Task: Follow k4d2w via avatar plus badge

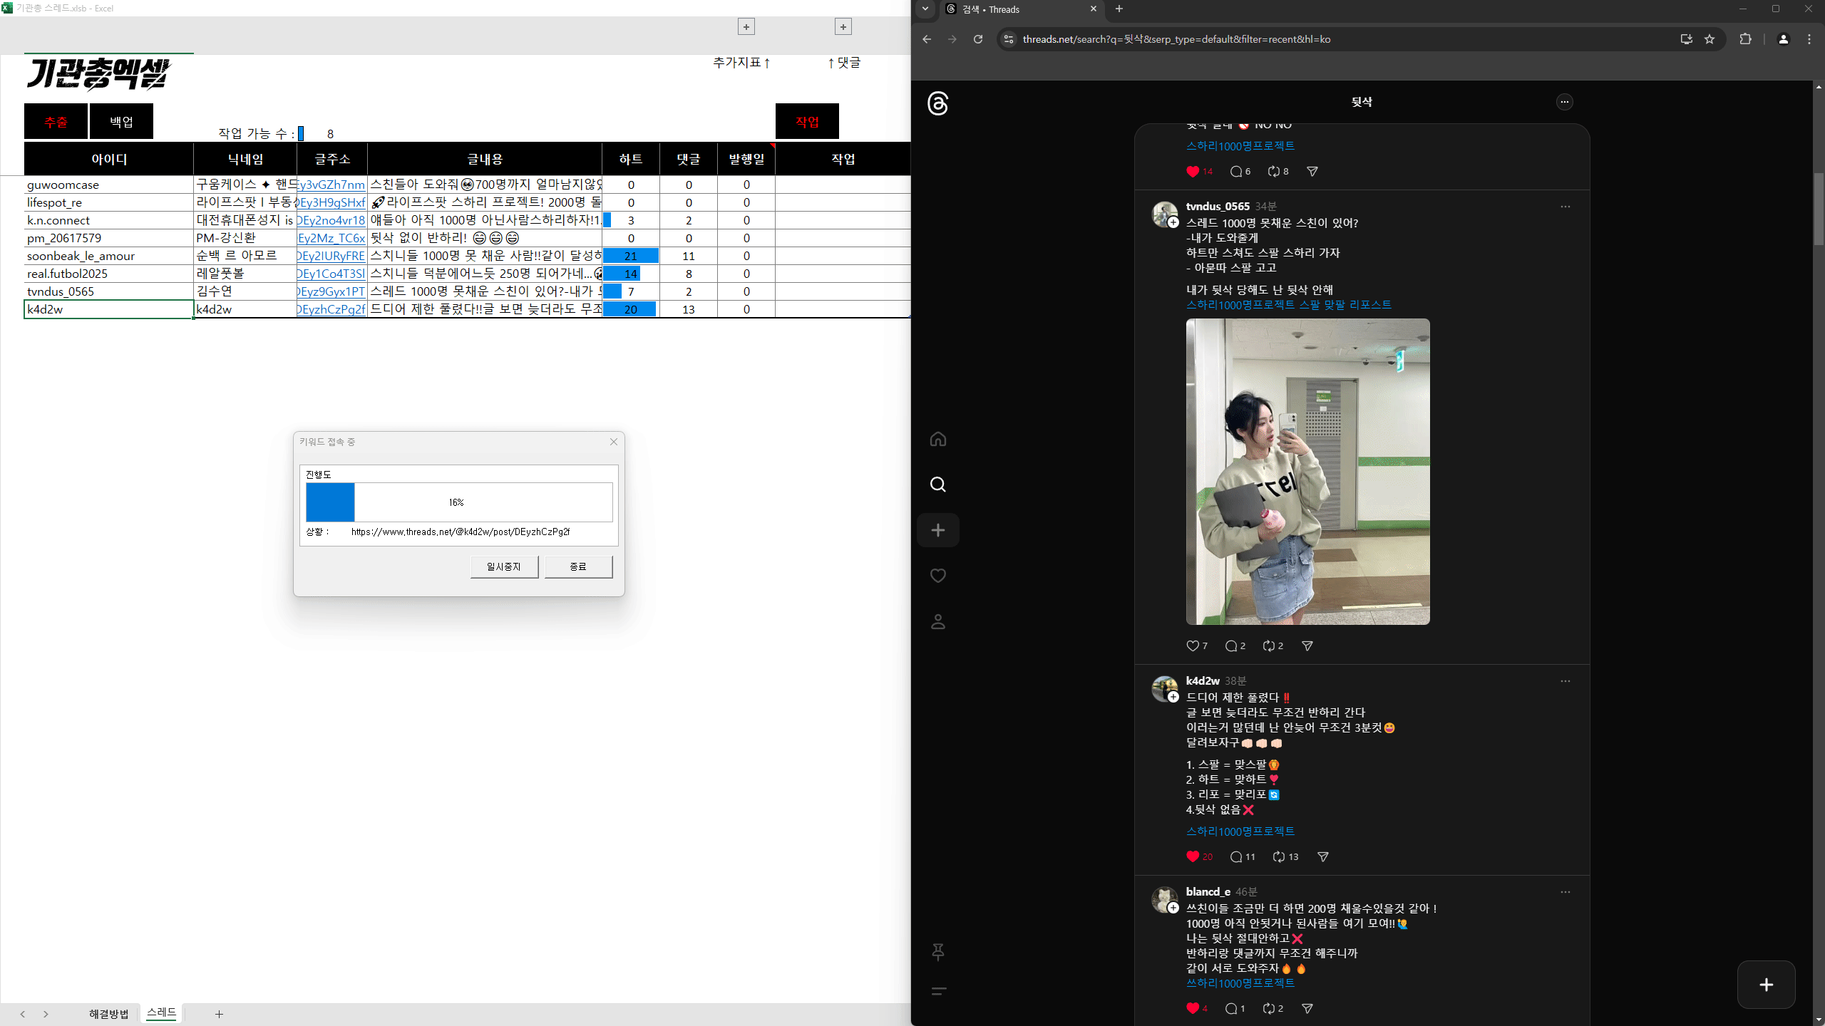Action: tap(1173, 697)
